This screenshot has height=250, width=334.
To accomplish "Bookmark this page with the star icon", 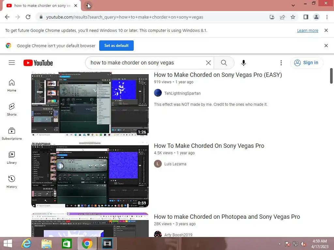I will 293,17.
